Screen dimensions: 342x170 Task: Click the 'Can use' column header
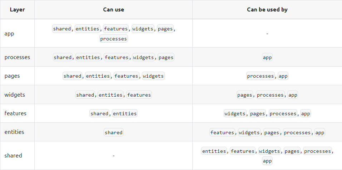click(x=113, y=10)
